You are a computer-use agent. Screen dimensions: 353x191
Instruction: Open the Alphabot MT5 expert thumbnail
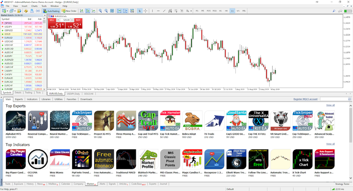(16, 120)
